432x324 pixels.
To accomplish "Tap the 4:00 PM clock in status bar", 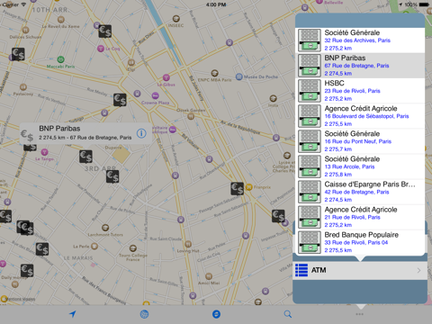I will tap(216, 4).
